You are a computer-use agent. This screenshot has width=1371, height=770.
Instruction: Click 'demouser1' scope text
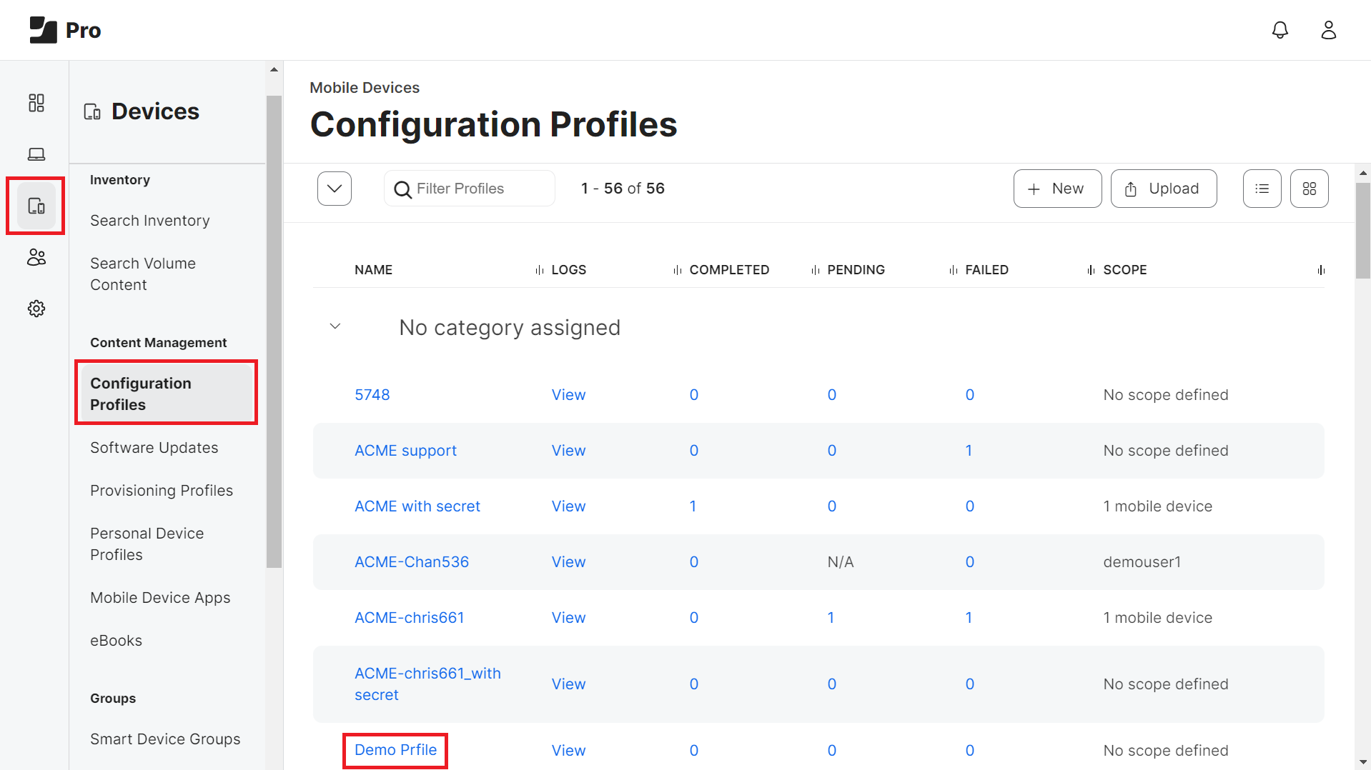pos(1142,562)
